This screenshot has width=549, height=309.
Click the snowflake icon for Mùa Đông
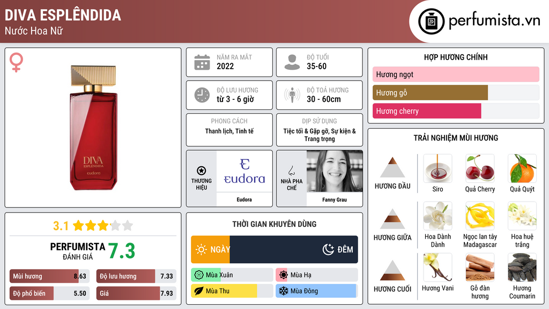click(284, 291)
